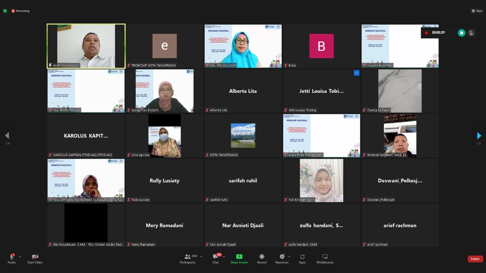Click the red Leave button
This screenshot has height=273, width=486.
pyautogui.click(x=475, y=259)
